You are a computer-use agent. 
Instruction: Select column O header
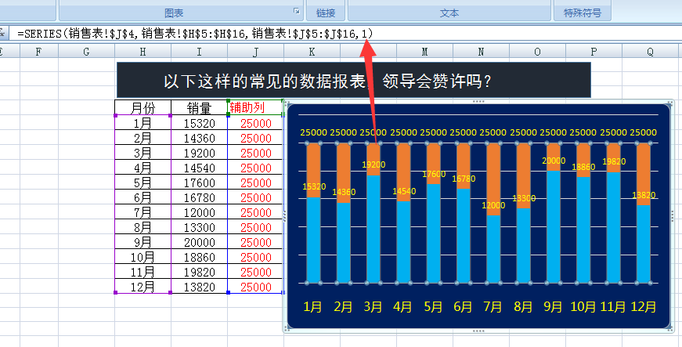pyautogui.click(x=537, y=52)
